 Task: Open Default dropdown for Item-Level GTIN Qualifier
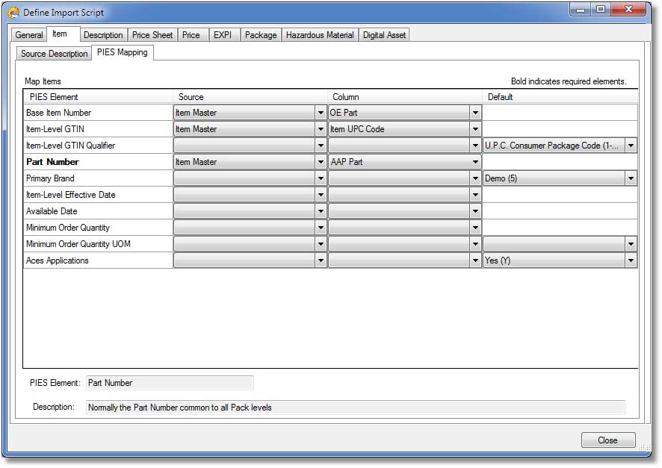point(631,146)
